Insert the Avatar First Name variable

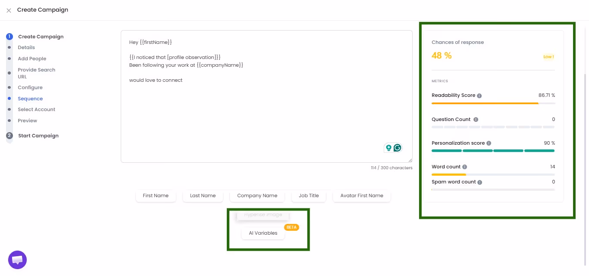click(x=362, y=195)
